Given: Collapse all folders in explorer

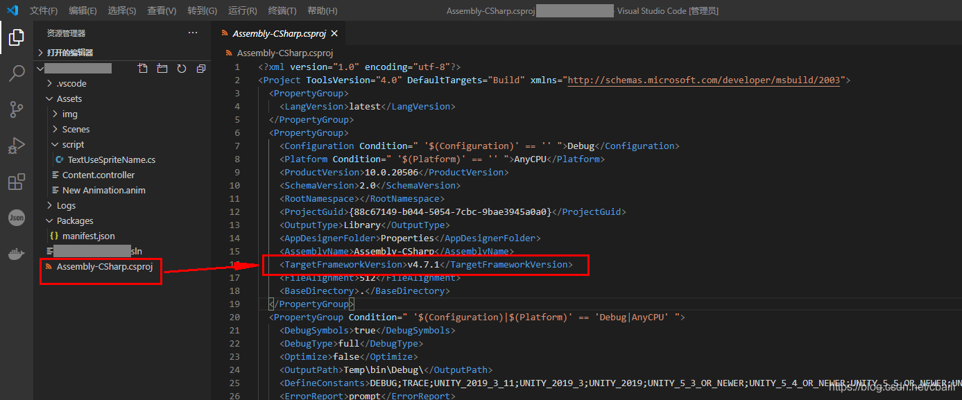Looking at the screenshot, I should click(x=201, y=69).
